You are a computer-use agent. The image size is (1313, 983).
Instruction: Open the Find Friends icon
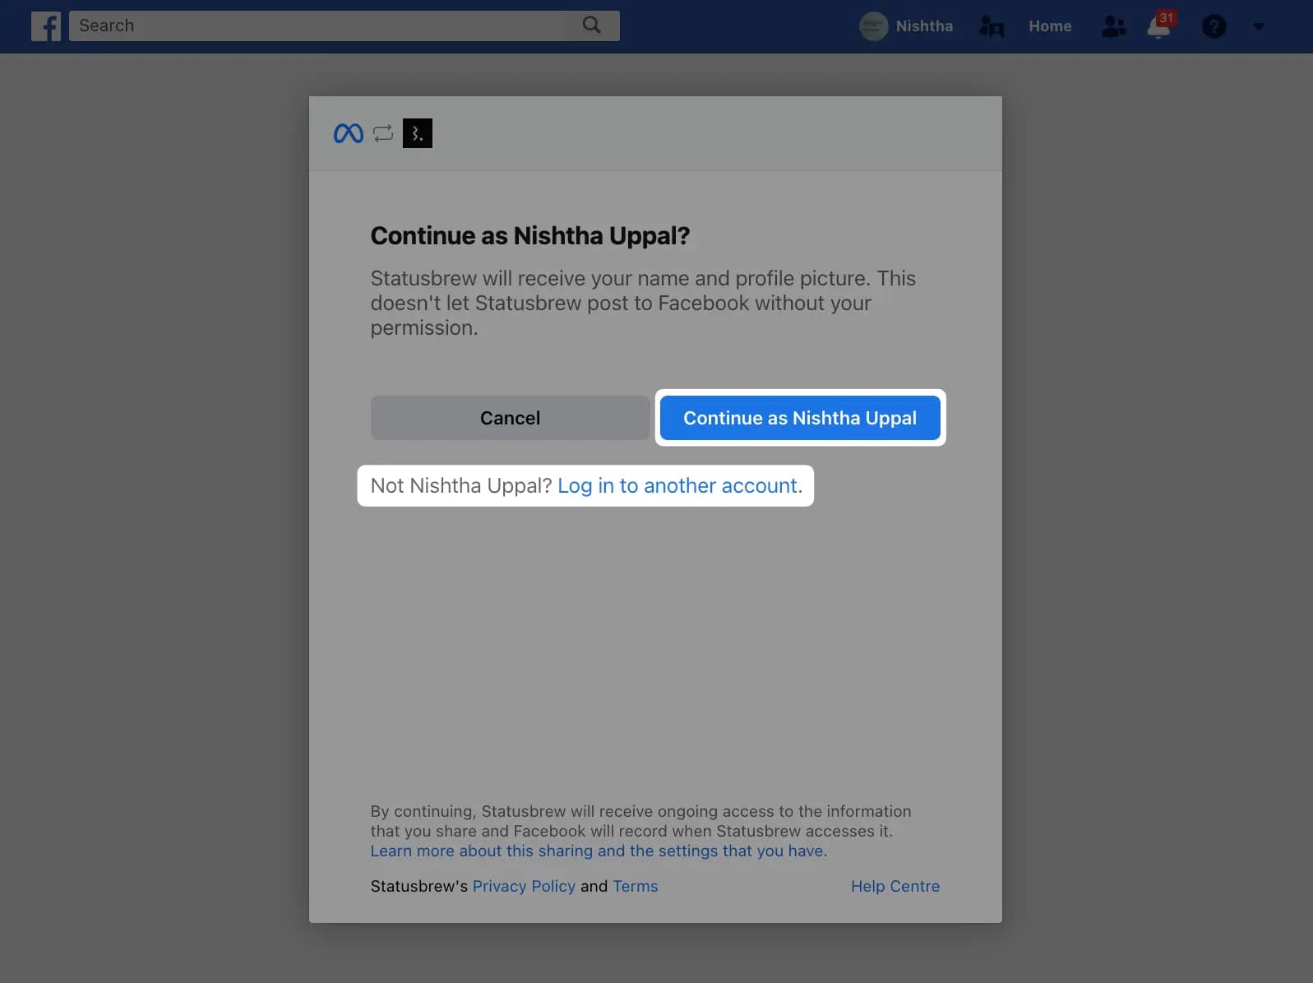coord(992,26)
